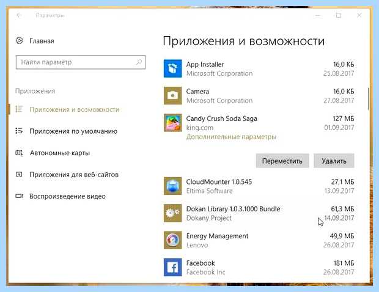The width and height of the screenshot is (379, 292).
Task: Select the Energy Management name text
Action: click(x=217, y=236)
